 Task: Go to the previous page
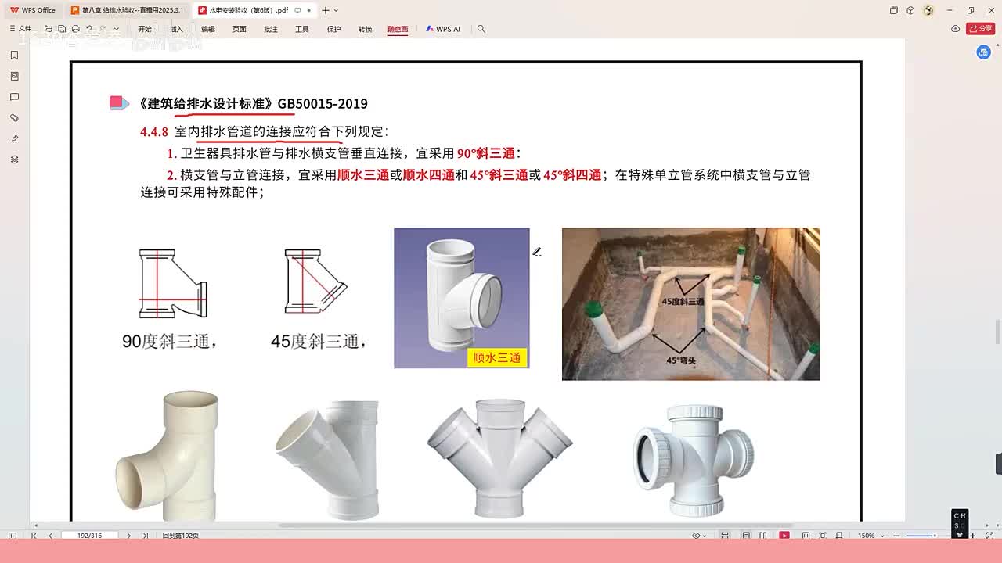[x=51, y=536]
